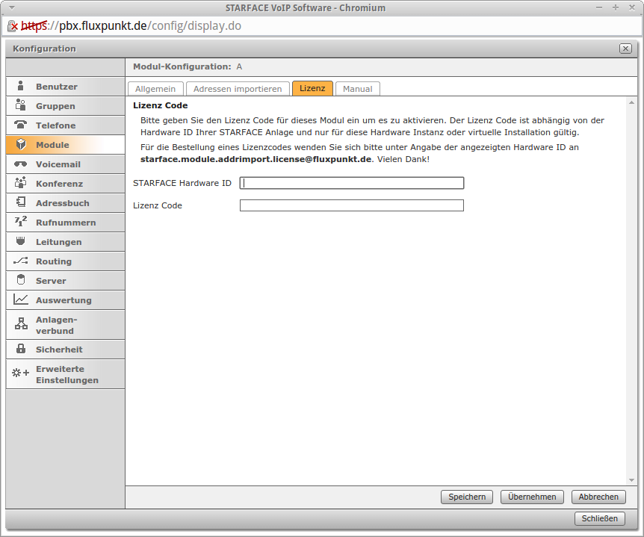Close the Konfiguration dialog with X

pos(625,49)
